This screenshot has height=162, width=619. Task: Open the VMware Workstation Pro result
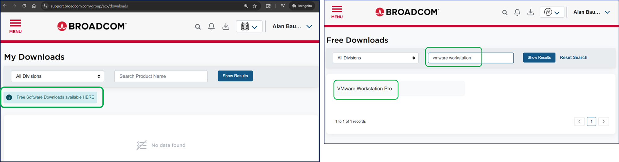click(364, 89)
